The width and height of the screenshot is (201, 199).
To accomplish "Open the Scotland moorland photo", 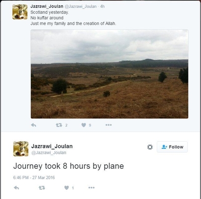I will 110,74.
